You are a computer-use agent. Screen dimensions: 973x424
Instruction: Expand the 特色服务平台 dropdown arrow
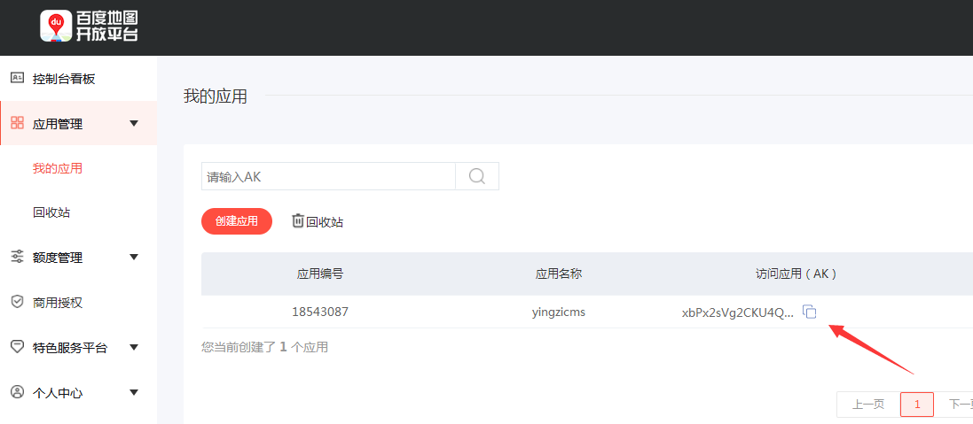point(134,347)
